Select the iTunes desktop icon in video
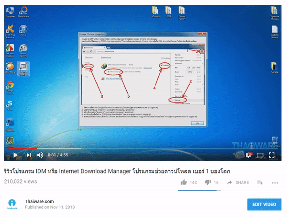The height and width of the screenshot is (217, 287). [23, 31]
